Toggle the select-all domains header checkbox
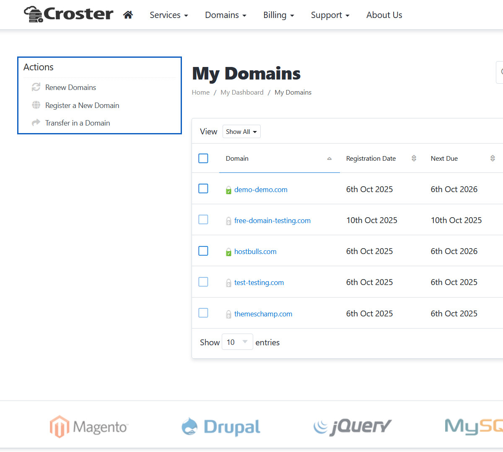The image size is (503, 452). (203, 158)
